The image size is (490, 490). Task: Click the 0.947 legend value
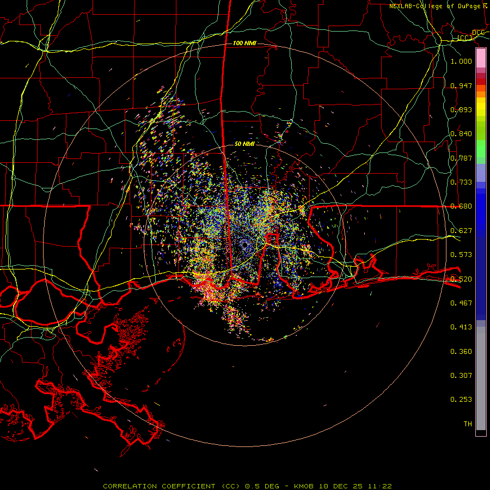click(461, 85)
